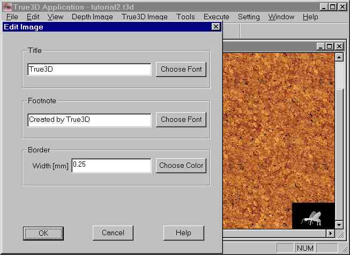Click the window resize grip in status bar

coord(345,249)
